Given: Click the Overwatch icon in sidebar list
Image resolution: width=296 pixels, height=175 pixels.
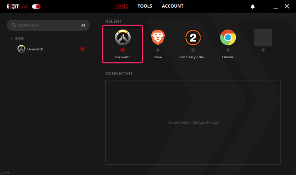Looking at the screenshot, I should [21, 49].
